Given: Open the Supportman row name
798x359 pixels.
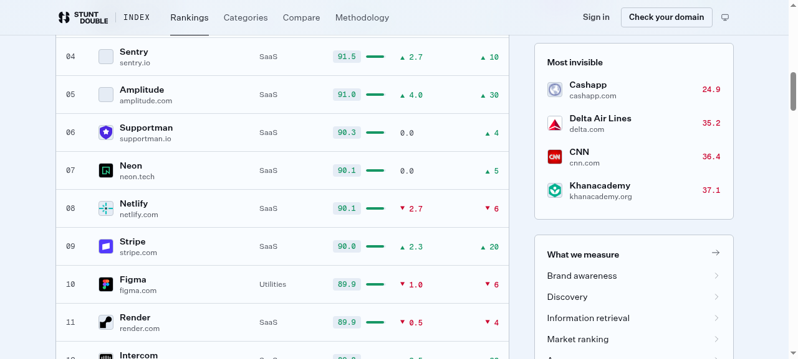Looking at the screenshot, I should pos(147,128).
